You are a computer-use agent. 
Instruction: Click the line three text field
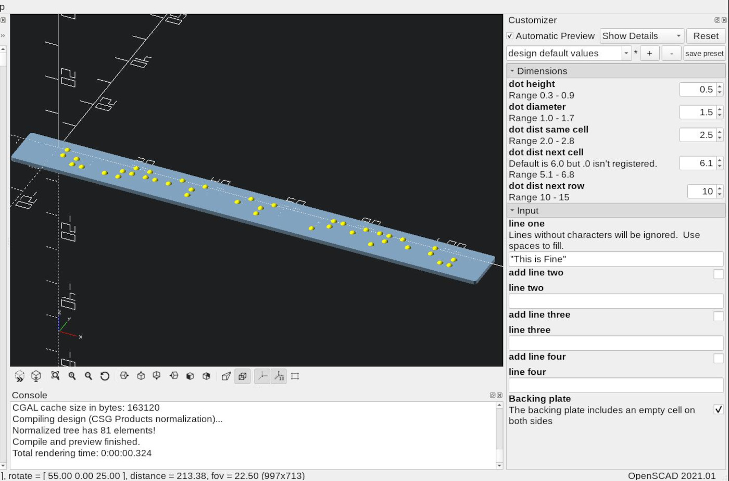click(x=616, y=343)
